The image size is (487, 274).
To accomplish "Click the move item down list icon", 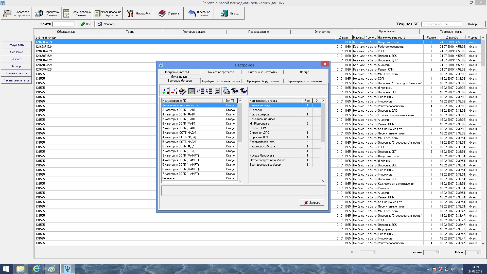I will coord(209,91).
